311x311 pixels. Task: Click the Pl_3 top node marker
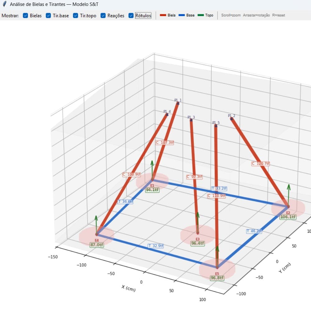[x=191, y=120]
